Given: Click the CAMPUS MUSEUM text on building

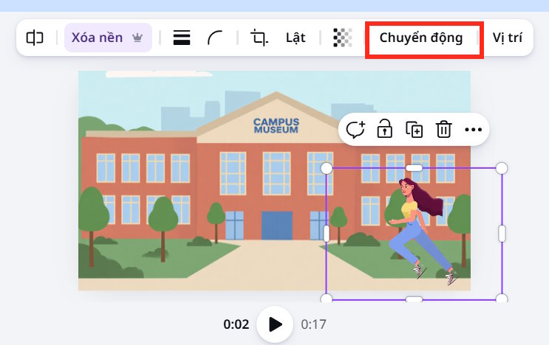Looking at the screenshot, I should click(276, 126).
